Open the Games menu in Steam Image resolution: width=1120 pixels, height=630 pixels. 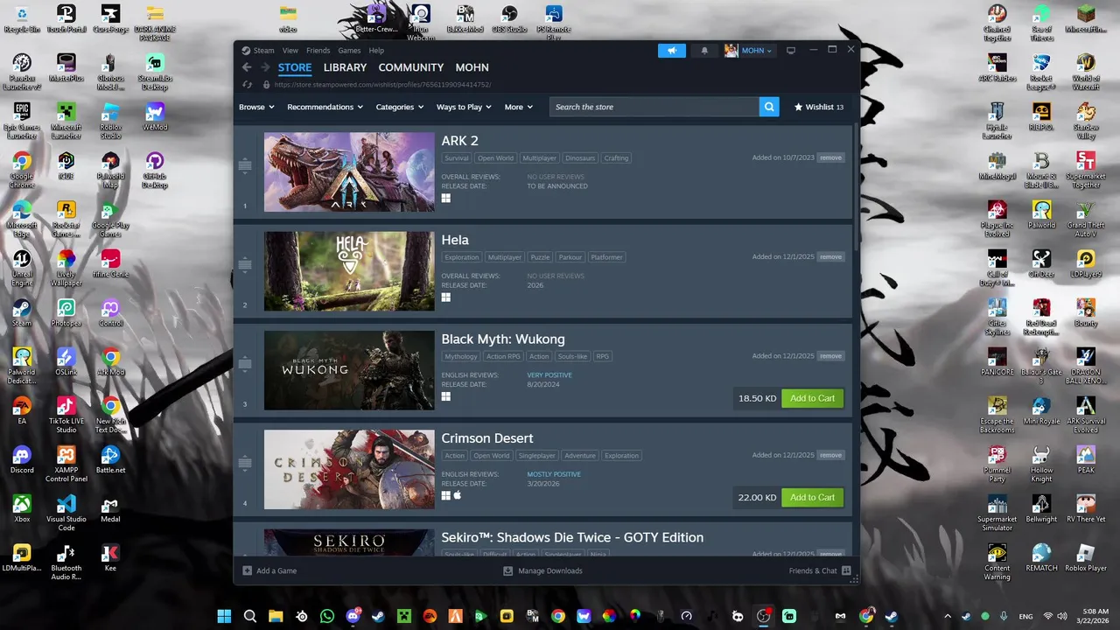pos(350,51)
